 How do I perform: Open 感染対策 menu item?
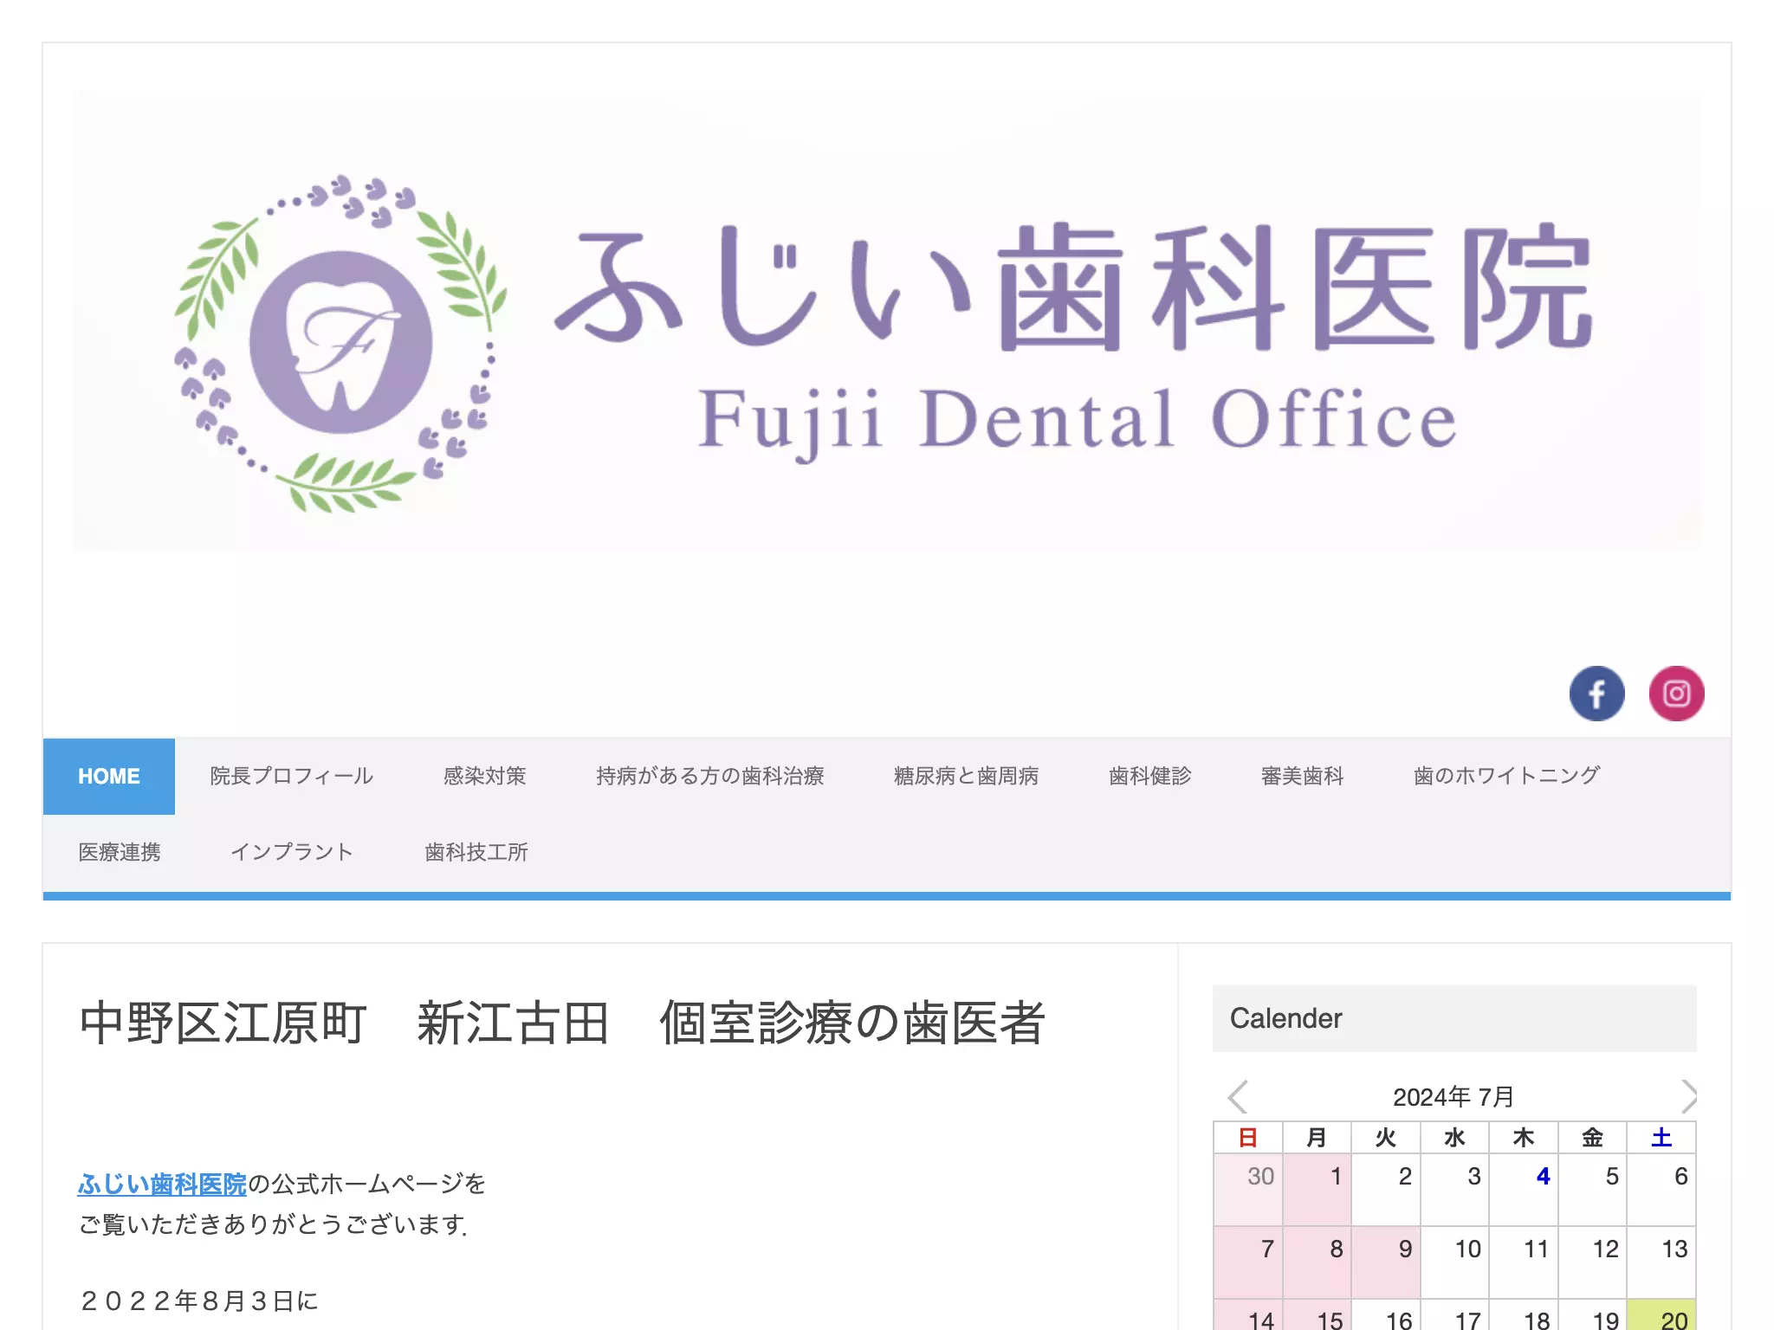tap(484, 776)
